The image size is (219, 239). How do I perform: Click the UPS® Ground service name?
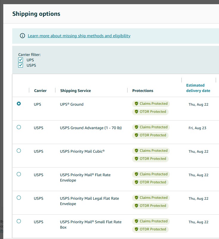[72, 104]
